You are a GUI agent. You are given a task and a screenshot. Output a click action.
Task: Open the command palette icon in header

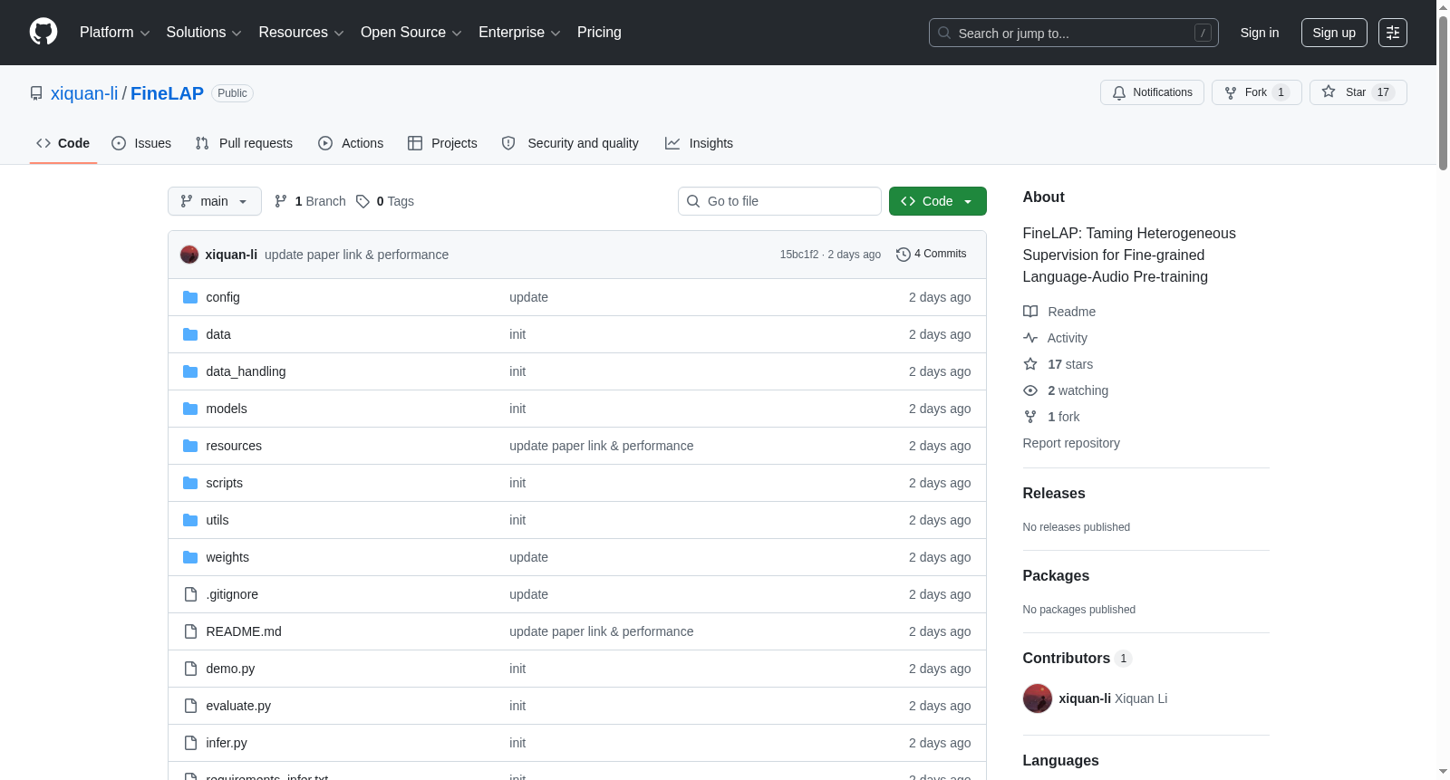click(1393, 33)
